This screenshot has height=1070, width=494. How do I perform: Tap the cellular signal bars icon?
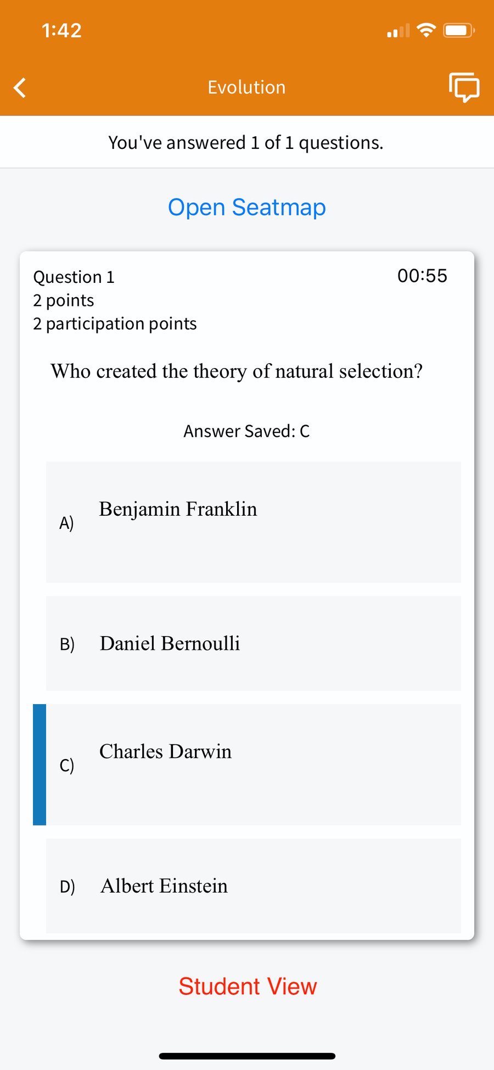coord(397,31)
